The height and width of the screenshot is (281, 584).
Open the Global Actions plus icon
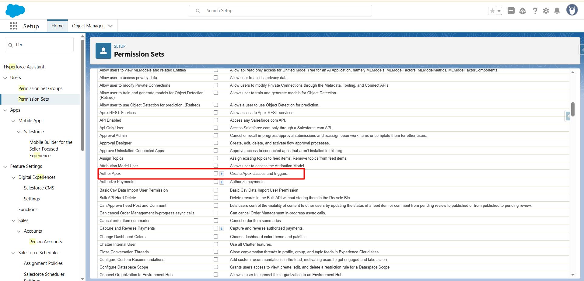point(511,11)
